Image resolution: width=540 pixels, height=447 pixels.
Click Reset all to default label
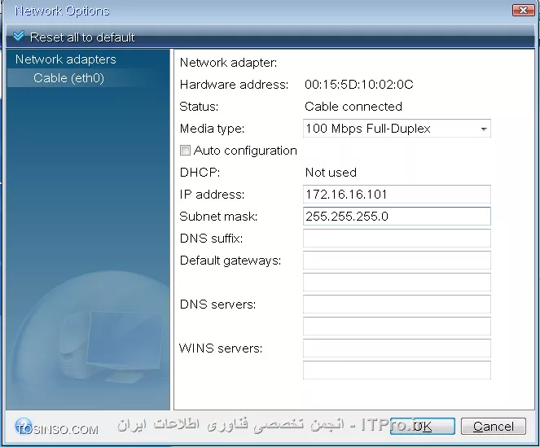coord(82,37)
